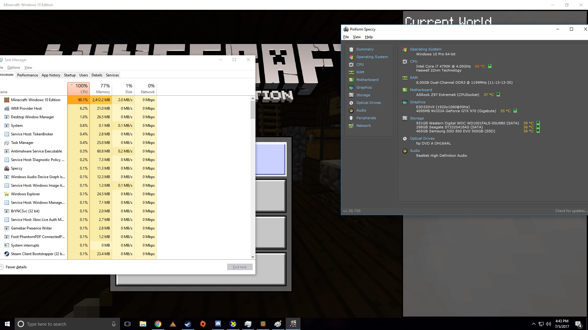
Task: Collapse Task Manager with Fewer details
Action: (x=16, y=267)
